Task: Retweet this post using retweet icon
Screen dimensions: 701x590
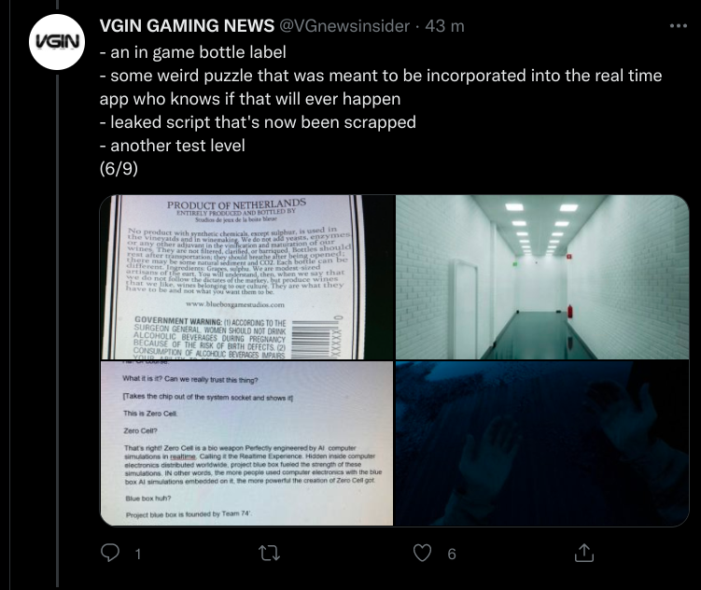Action: pos(270,554)
